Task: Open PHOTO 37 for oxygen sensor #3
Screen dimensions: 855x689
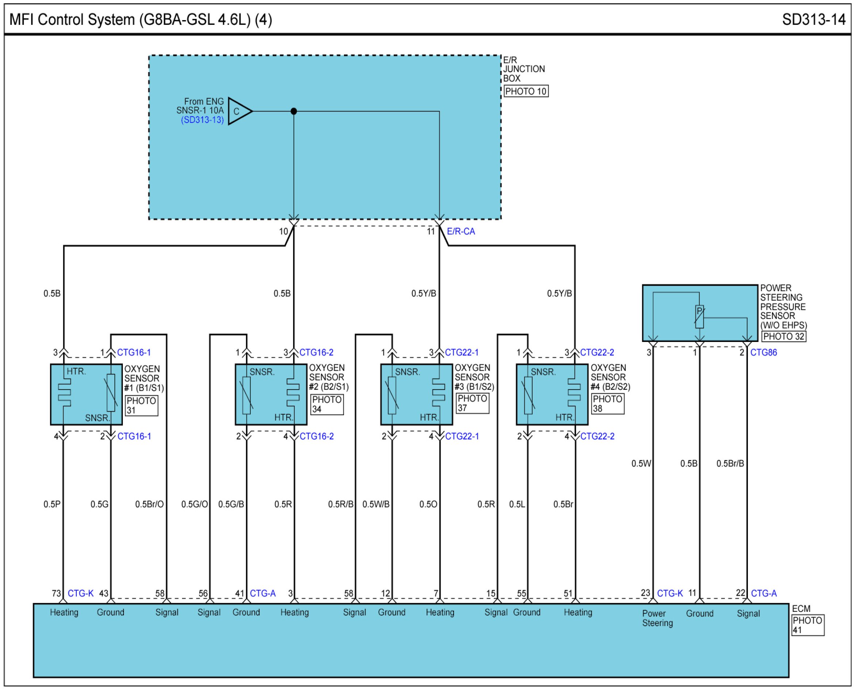Action: tap(472, 403)
